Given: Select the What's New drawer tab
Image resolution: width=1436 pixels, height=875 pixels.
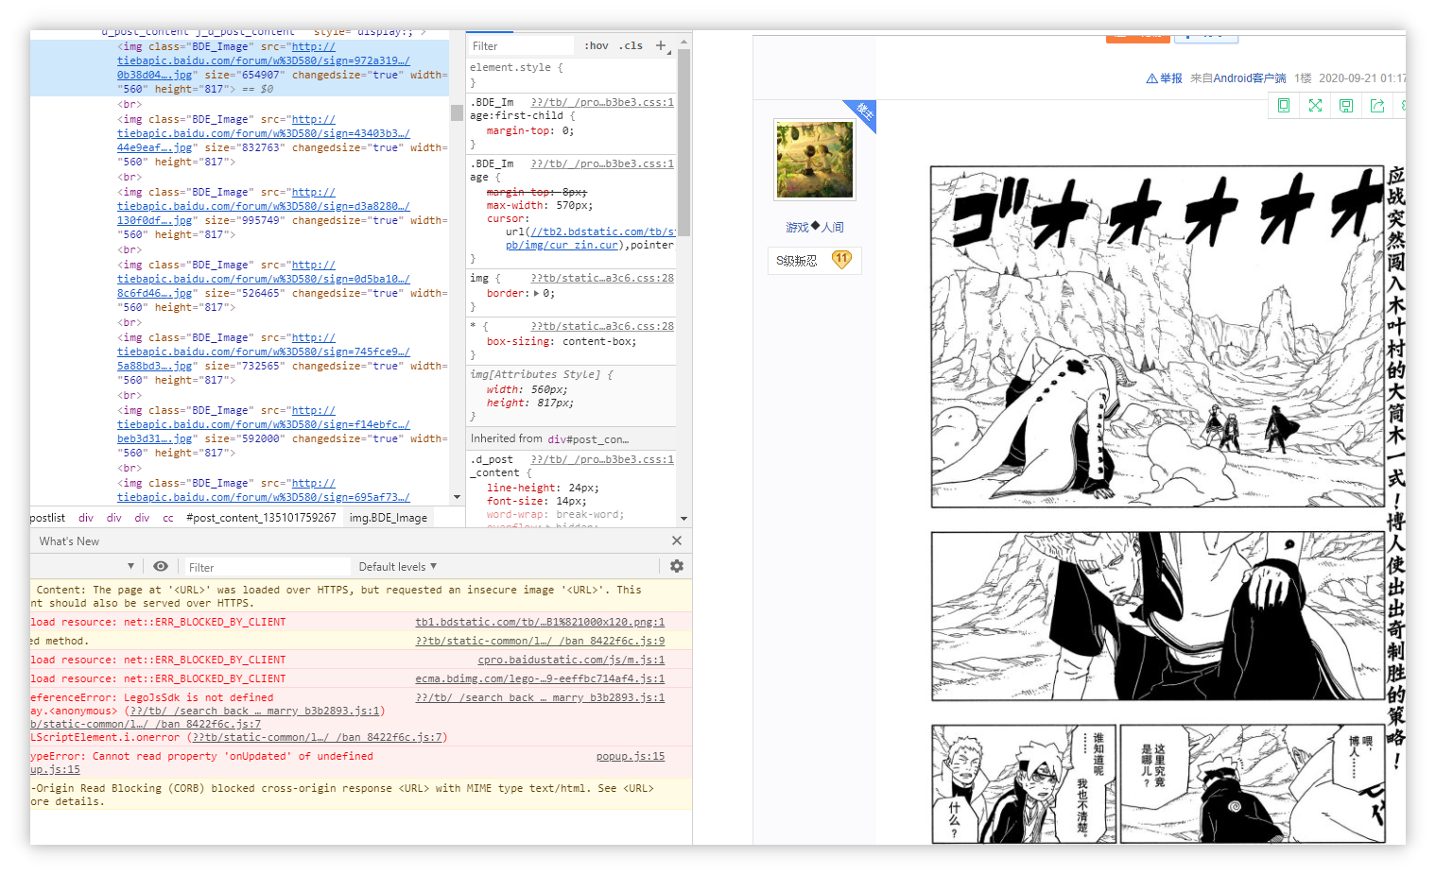Looking at the screenshot, I should (69, 541).
